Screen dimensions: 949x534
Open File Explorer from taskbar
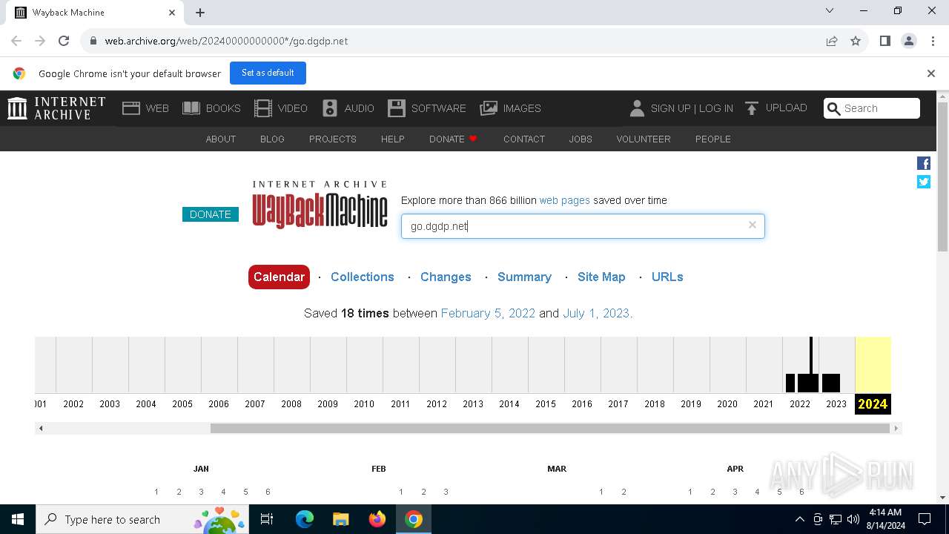[340, 519]
